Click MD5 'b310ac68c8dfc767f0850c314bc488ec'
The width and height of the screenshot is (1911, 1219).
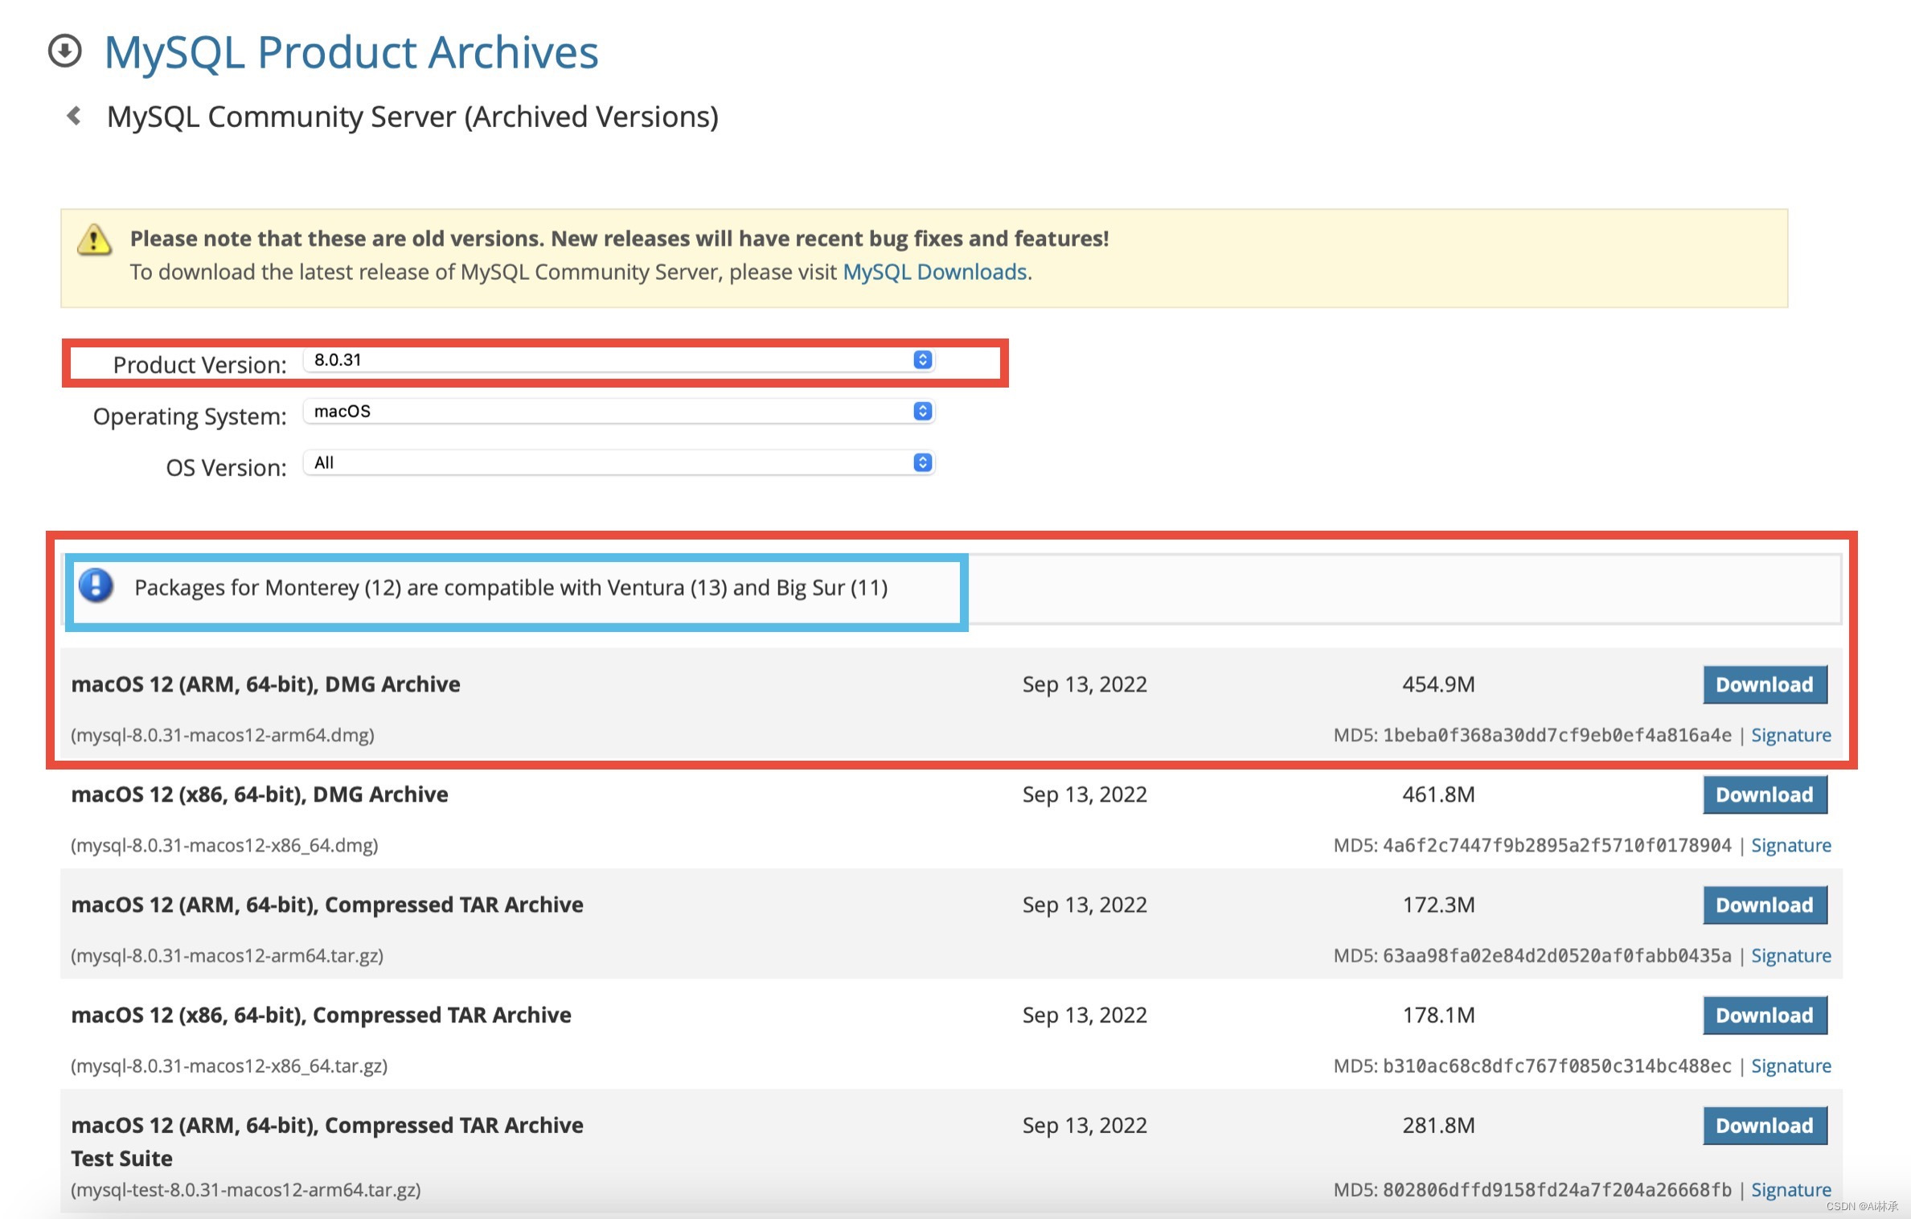1557,1065
